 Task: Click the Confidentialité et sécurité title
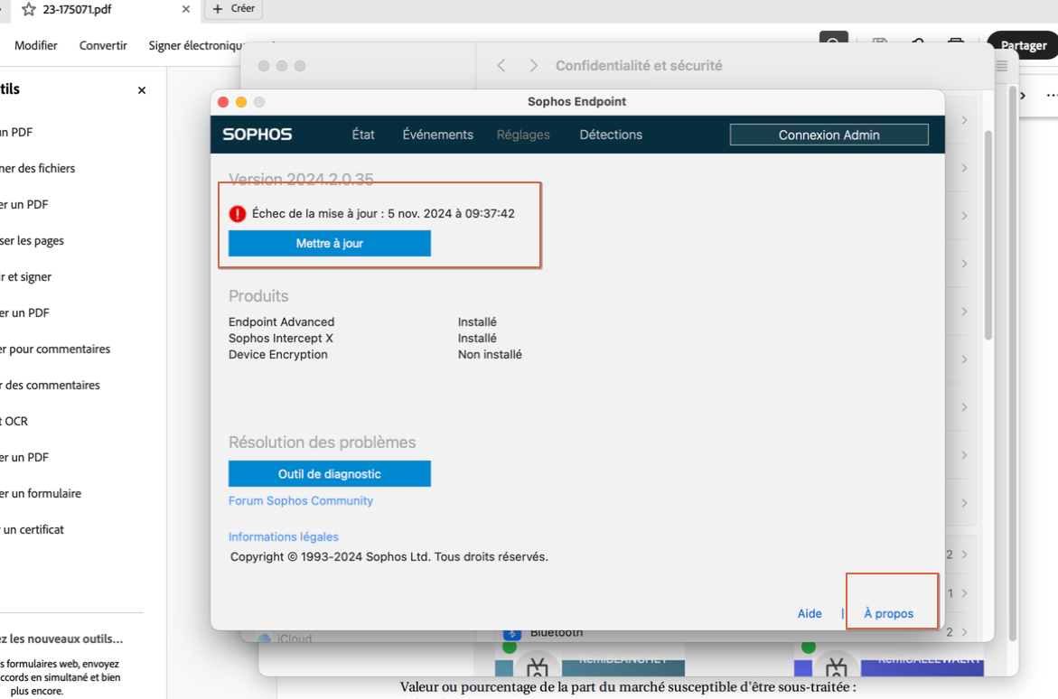(x=638, y=65)
